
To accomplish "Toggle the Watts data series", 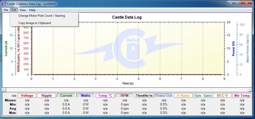I will pyautogui.click(x=85, y=96).
